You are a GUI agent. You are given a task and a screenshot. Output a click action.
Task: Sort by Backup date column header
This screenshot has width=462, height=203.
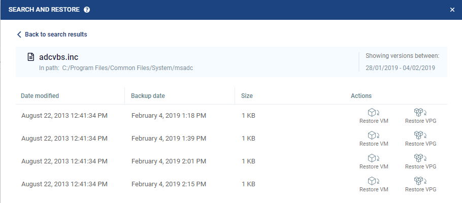148,95
